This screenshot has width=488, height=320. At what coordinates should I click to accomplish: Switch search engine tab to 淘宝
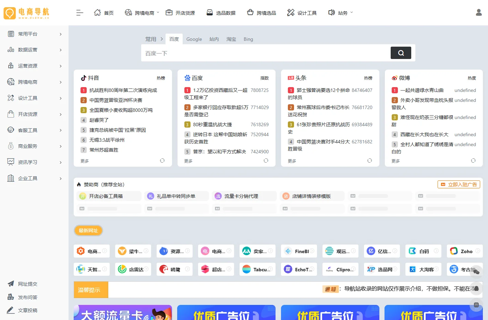pyautogui.click(x=231, y=39)
